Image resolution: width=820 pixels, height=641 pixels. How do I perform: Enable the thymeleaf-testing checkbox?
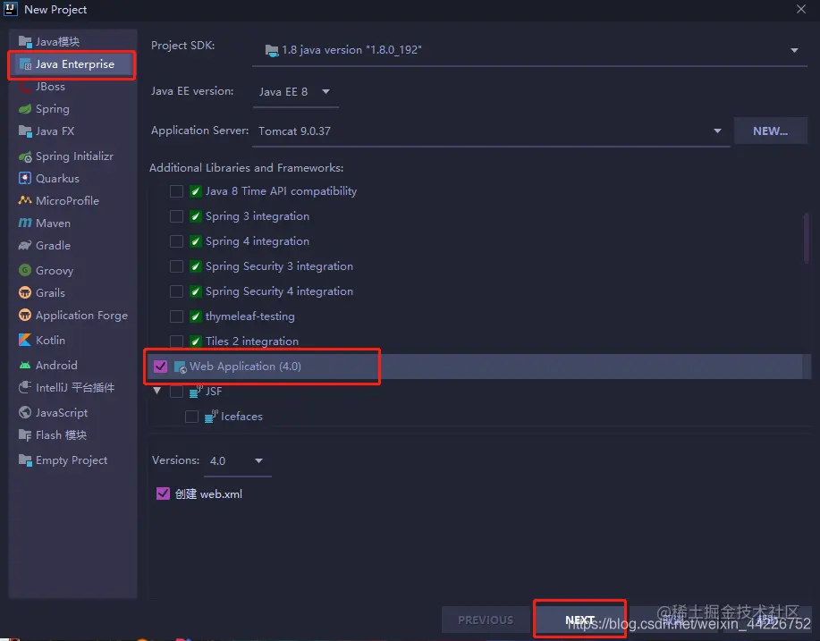click(x=177, y=316)
